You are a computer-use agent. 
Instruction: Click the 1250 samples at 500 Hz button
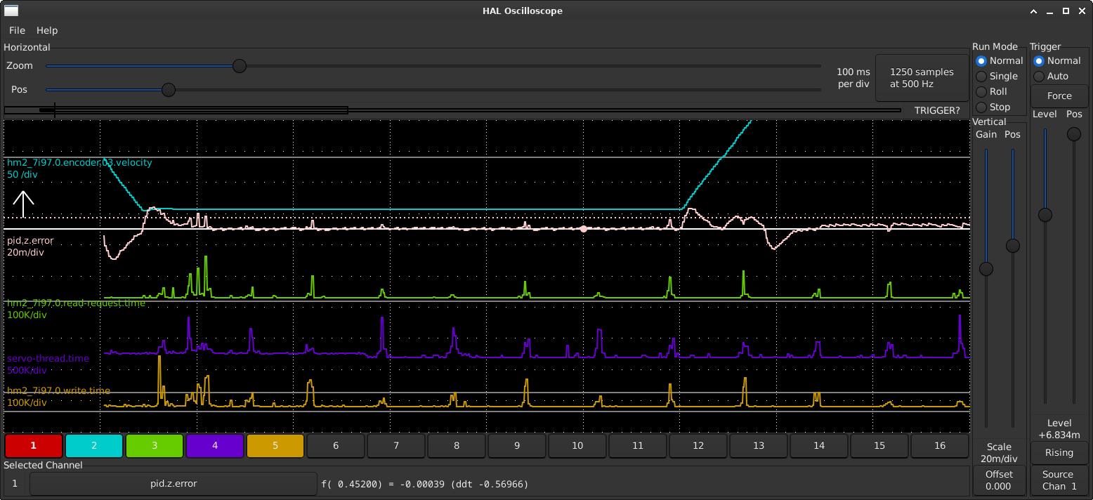point(922,78)
